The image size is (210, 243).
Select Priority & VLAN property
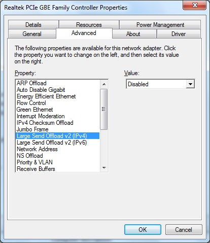click(34, 162)
